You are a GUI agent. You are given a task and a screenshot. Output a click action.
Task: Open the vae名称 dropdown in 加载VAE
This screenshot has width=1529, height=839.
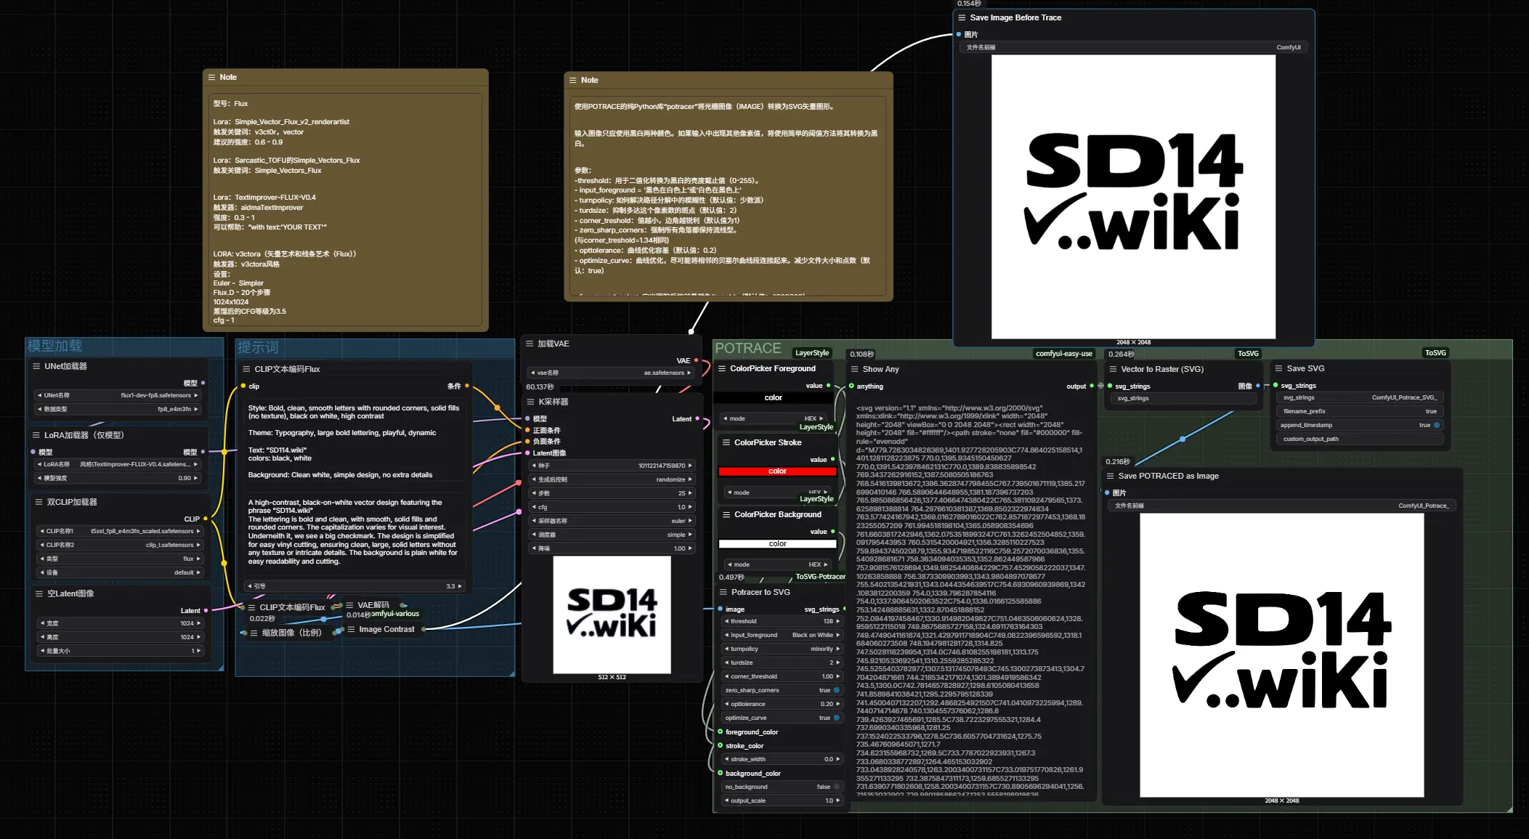(x=611, y=373)
